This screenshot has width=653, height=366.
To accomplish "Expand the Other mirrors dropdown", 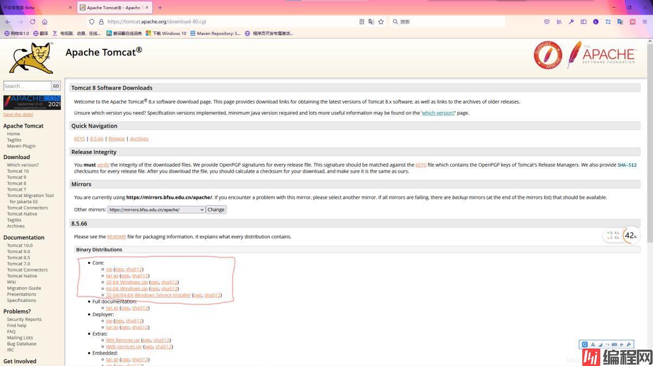I will point(156,210).
